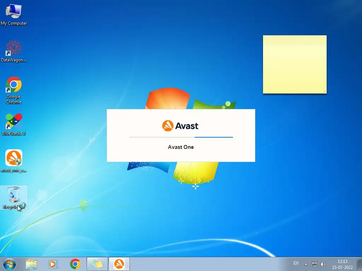The width and height of the screenshot is (362, 271).
Task: Show hidden tray icons with the arrow
Action: pyautogui.click(x=306, y=264)
